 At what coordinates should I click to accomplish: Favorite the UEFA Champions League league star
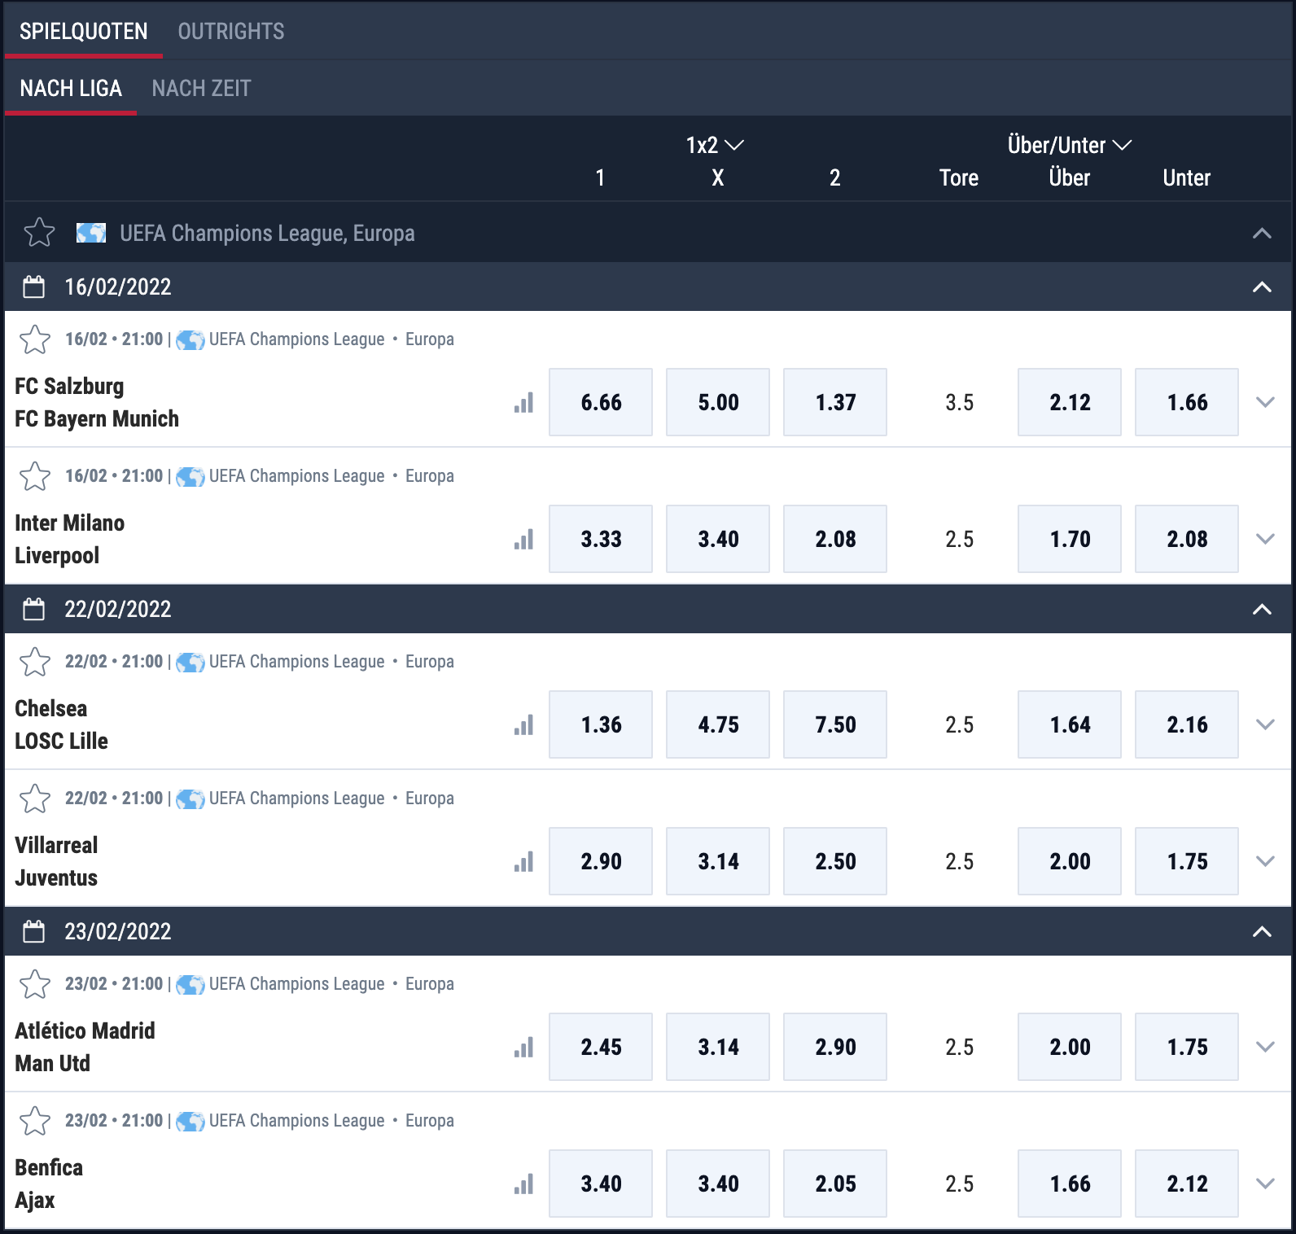(x=39, y=233)
